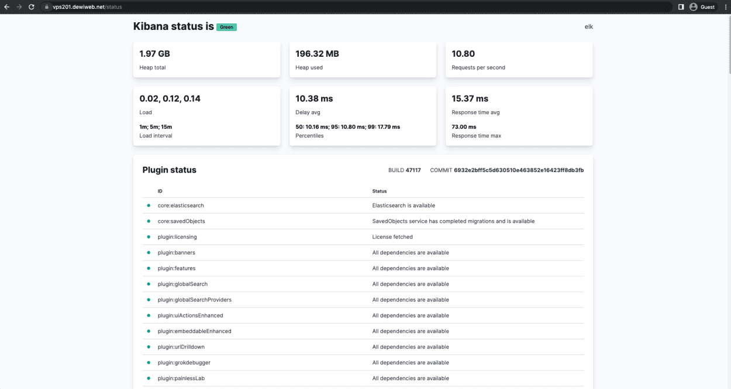731x389 pixels.
Task: Click the Green status badge
Action: pyautogui.click(x=226, y=27)
